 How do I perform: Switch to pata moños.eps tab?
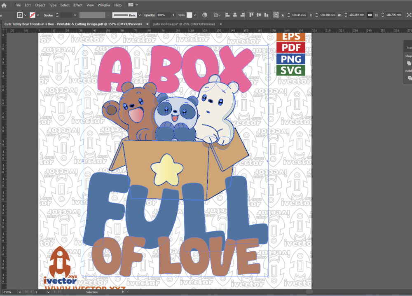tap(184, 24)
